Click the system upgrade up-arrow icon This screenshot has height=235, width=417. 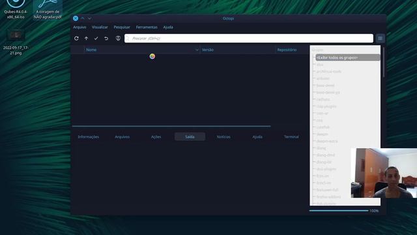click(x=86, y=39)
